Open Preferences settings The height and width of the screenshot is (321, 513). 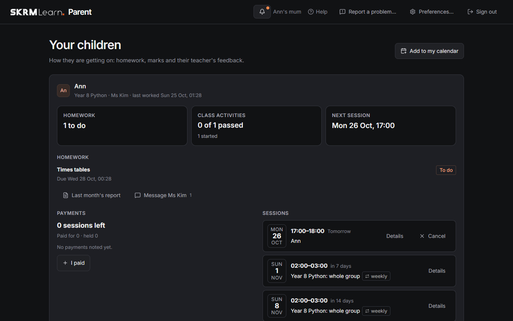pyautogui.click(x=432, y=12)
